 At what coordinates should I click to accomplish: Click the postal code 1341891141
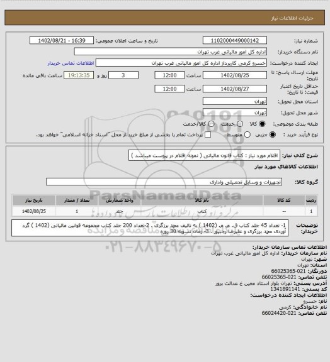click(285, 289)
